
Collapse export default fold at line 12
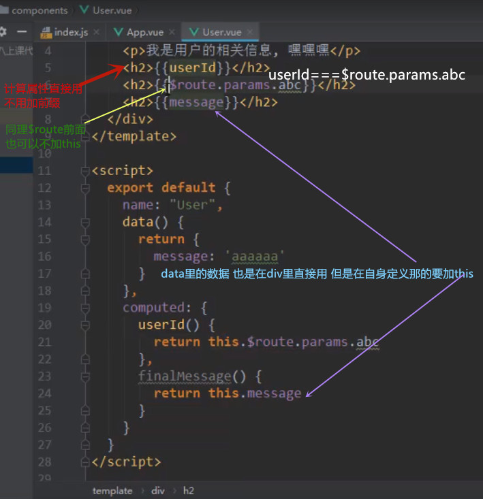(x=85, y=189)
